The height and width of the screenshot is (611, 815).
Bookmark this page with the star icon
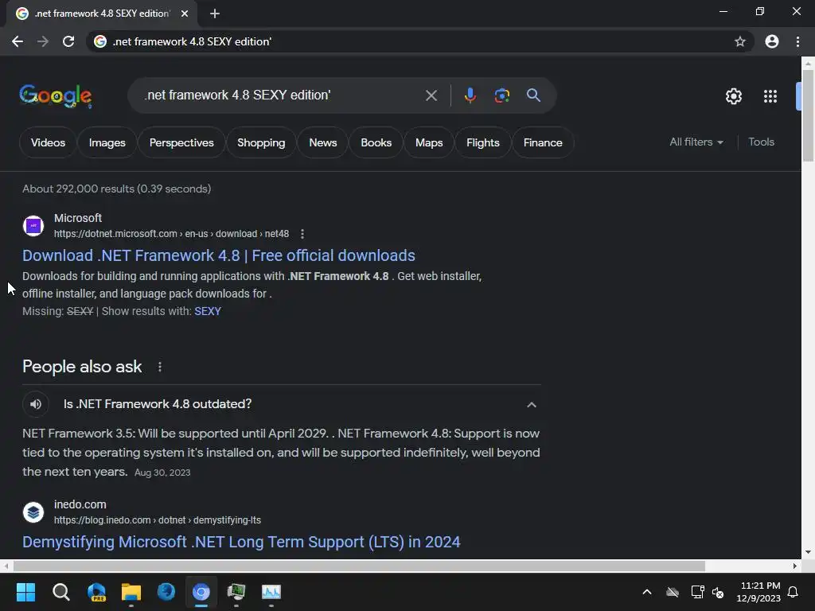point(739,41)
